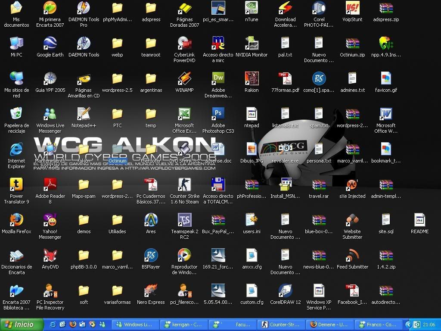Select the Rakion game icon
Viewport: 441px width, 331px height.
(x=252, y=78)
